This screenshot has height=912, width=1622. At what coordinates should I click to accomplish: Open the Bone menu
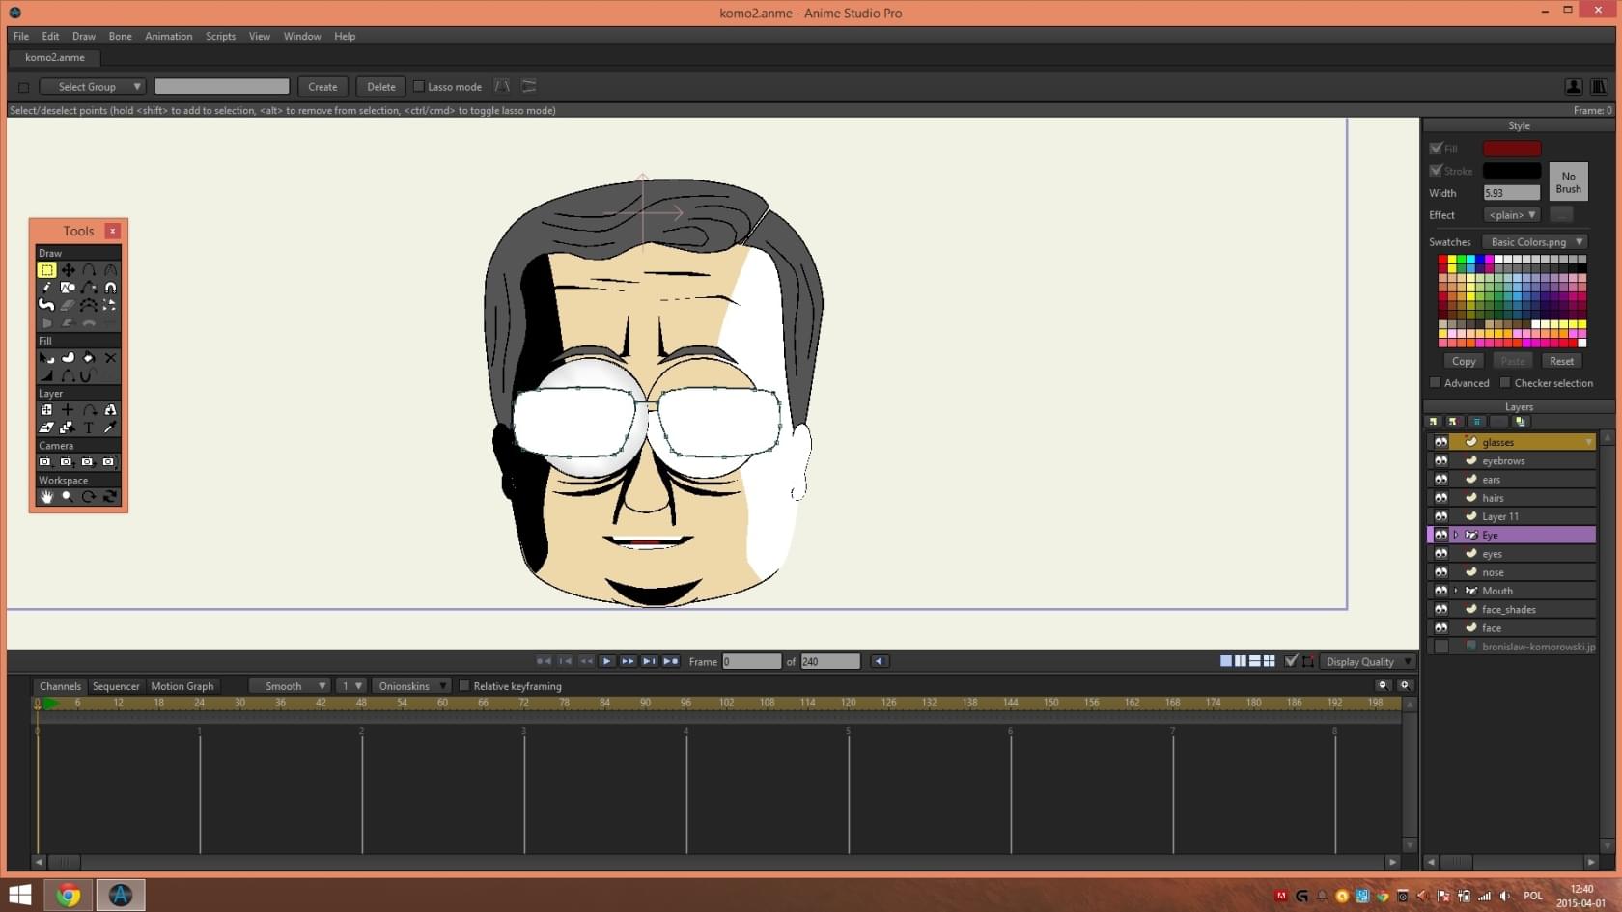click(121, 36)
